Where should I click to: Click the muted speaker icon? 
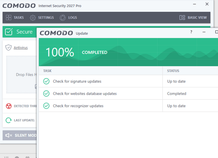click(x=9, y=135)
